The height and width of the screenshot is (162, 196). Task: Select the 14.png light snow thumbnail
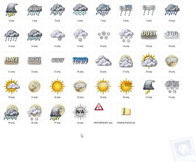pos(80,35)
